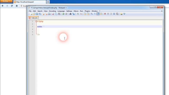
Task: Zoom out the editor text
Action: (x=81, y=14)
